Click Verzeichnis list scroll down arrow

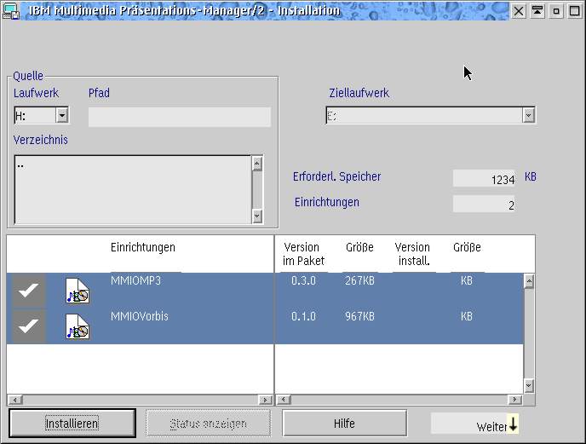(257, 216)
